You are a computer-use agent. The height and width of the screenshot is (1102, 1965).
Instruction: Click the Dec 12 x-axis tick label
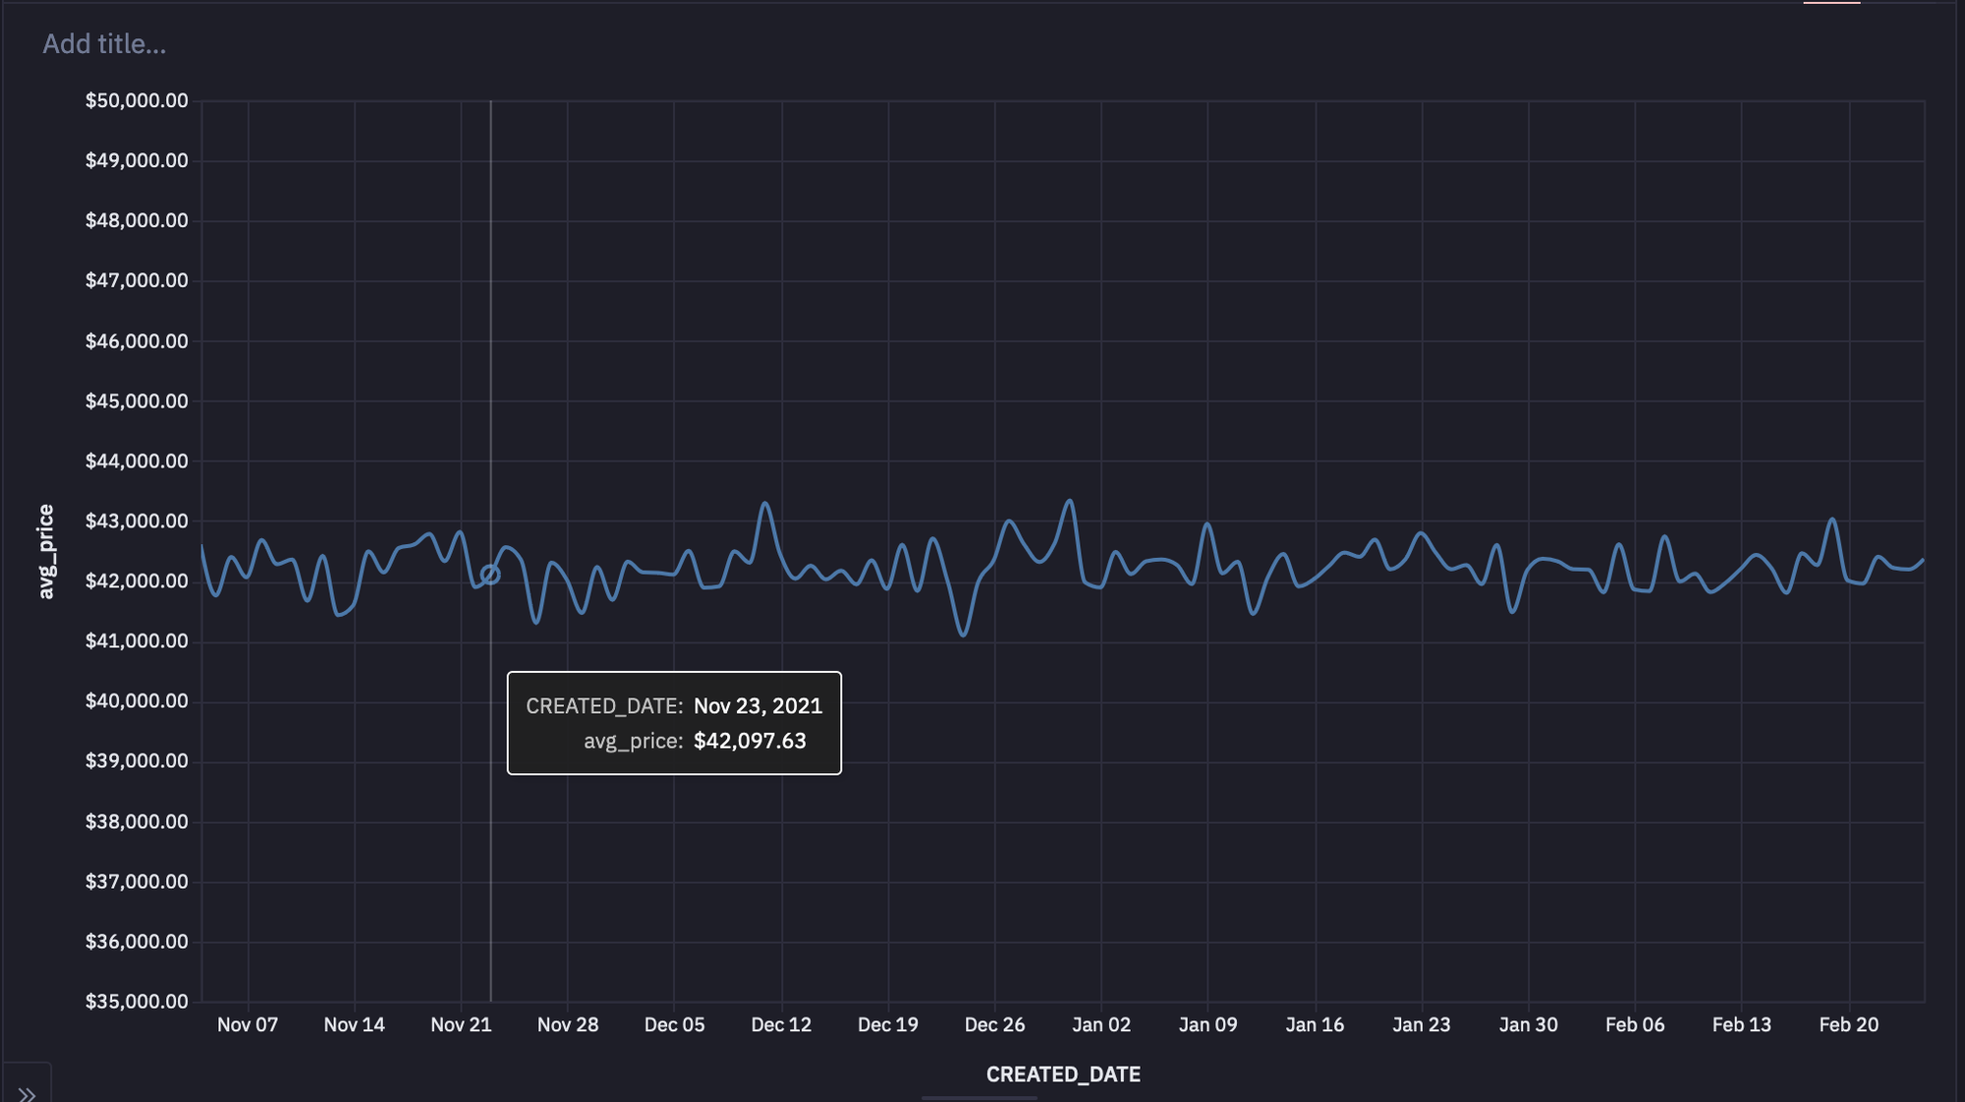click(781, 1024)
